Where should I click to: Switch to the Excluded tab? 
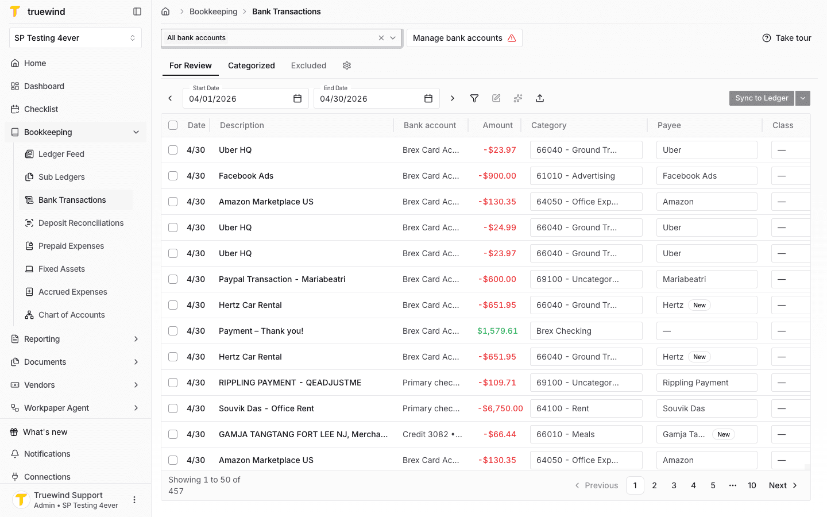pyautogui.click(x=308, y=65)
